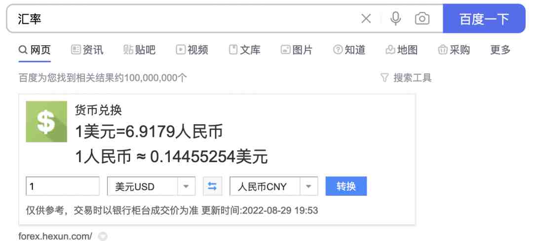
Task: Clear the search box with X icon
Action: (x=366, y=19)
